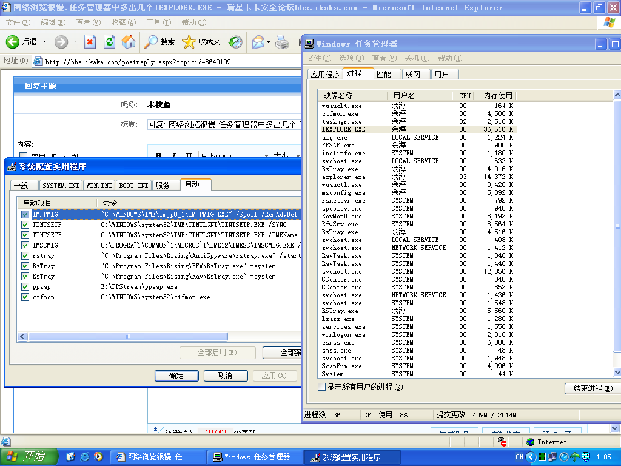Click 确定 button in System Configuration
This screenshot has height=466, width=621.
pos(176,375)
